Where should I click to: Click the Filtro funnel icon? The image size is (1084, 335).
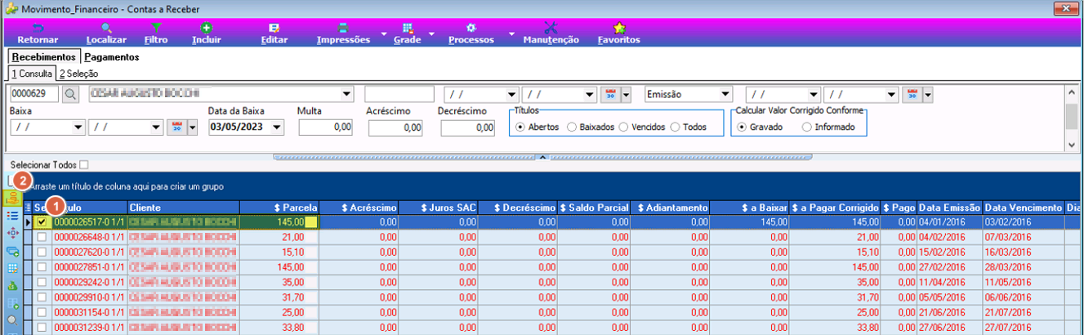tap(157, 28)
